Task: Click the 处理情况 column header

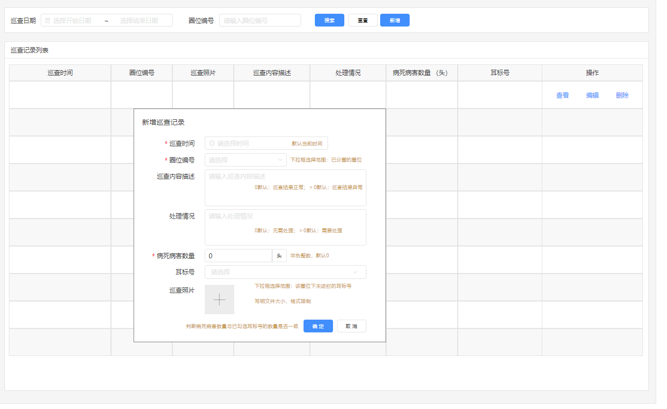Action: tap(348, 73)
